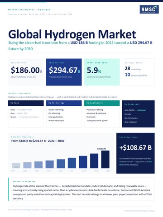
Task: Click 'Rest of World' in the geography card
Action: pos(130,122)
